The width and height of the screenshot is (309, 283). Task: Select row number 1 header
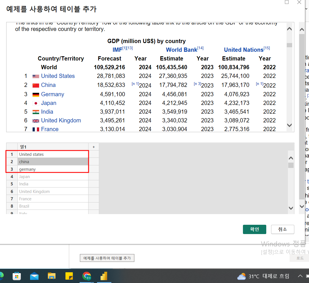(12, 154)
